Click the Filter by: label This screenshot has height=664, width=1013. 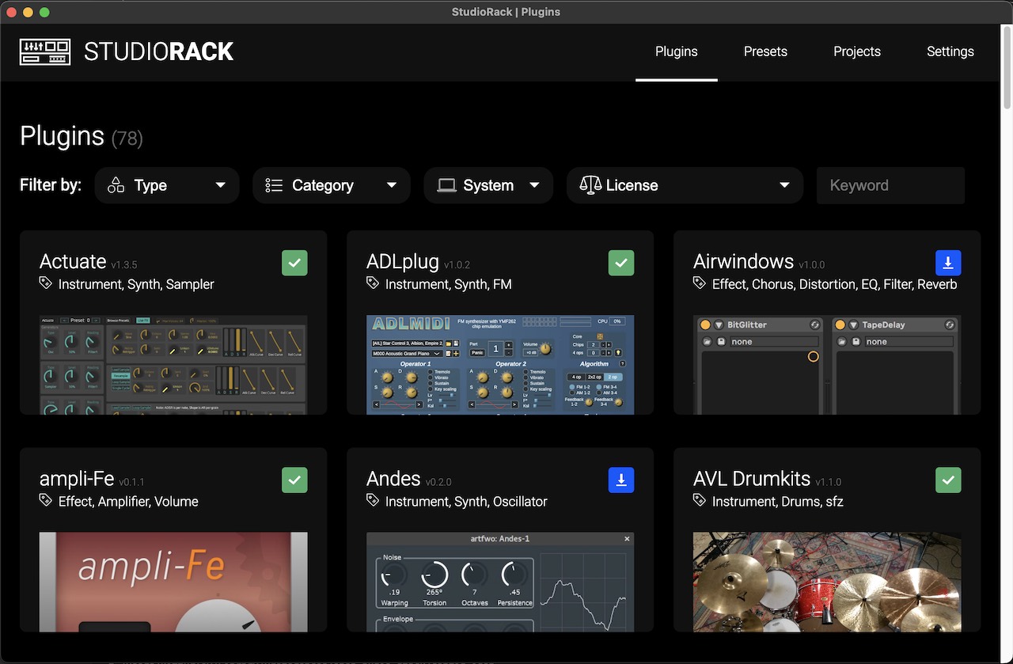[51, 185]
